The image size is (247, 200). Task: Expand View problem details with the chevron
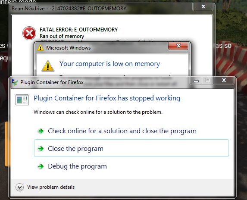tap(19, 187)
